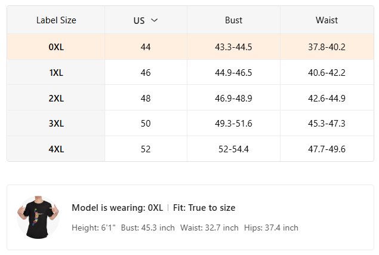Click the US column header label

tap(139, 20)
